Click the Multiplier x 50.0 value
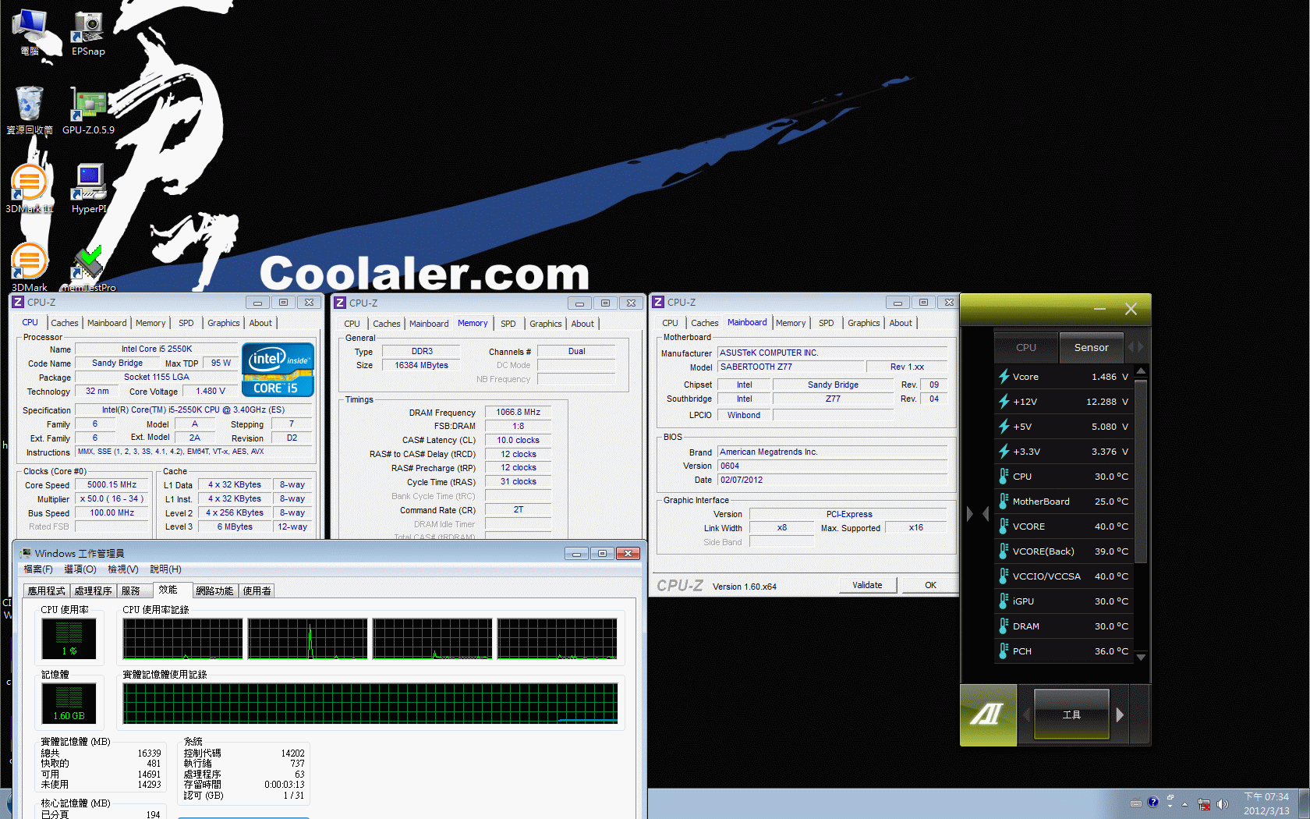The width and height of the screenshot is (1310, 819). point(112,498)
